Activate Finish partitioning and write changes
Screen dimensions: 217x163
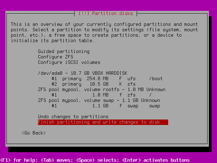click(x=103, y=122)
